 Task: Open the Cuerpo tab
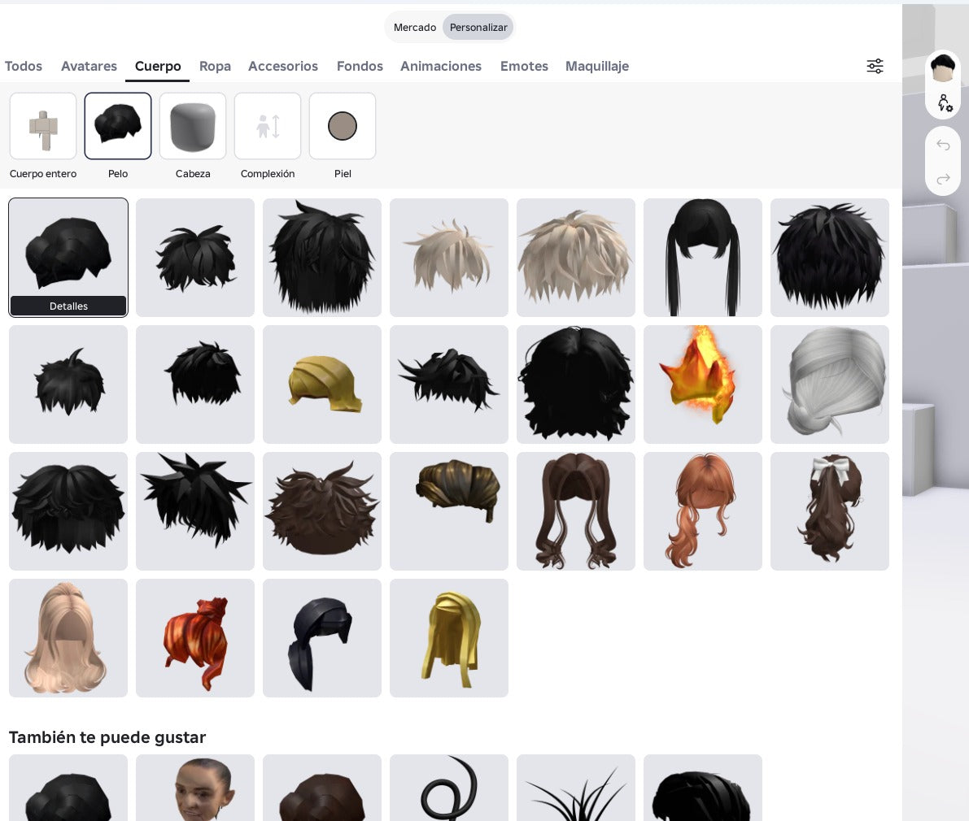(x=158, y=66)
